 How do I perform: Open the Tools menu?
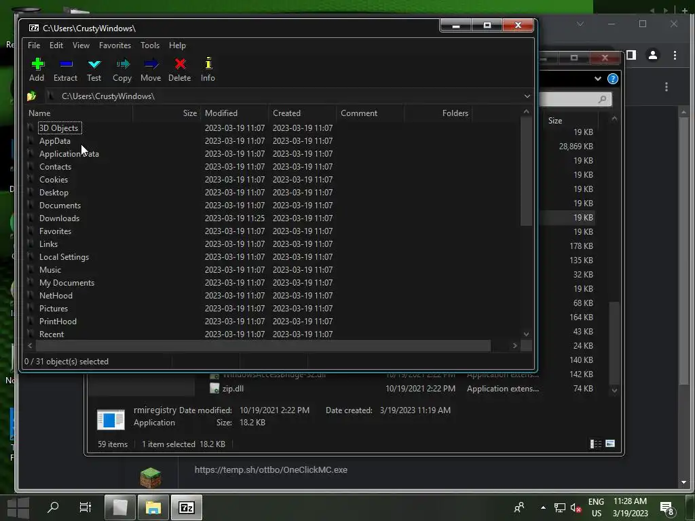[150, 45]
